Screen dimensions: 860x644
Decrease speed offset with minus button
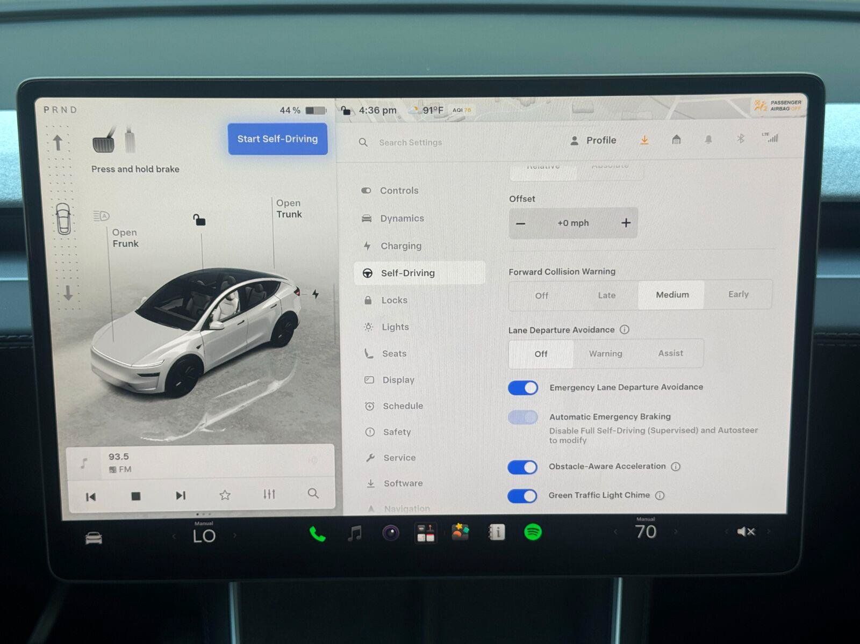tap(520, 223)
